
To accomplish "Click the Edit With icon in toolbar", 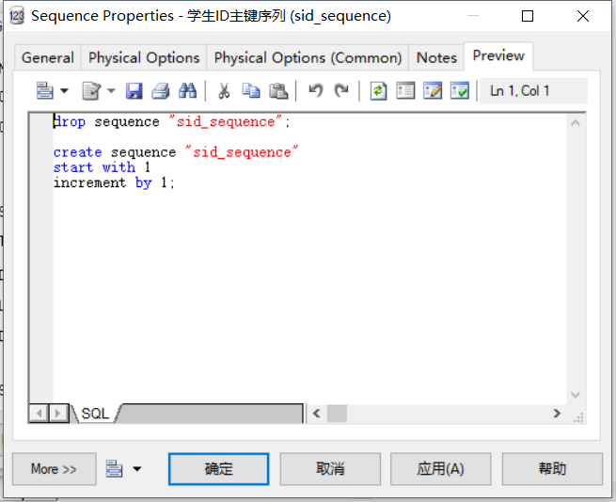I will 91,91.
